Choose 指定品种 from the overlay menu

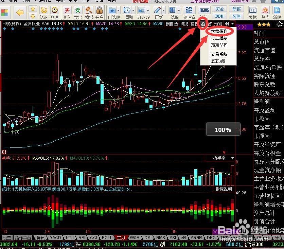coord(219,45)
